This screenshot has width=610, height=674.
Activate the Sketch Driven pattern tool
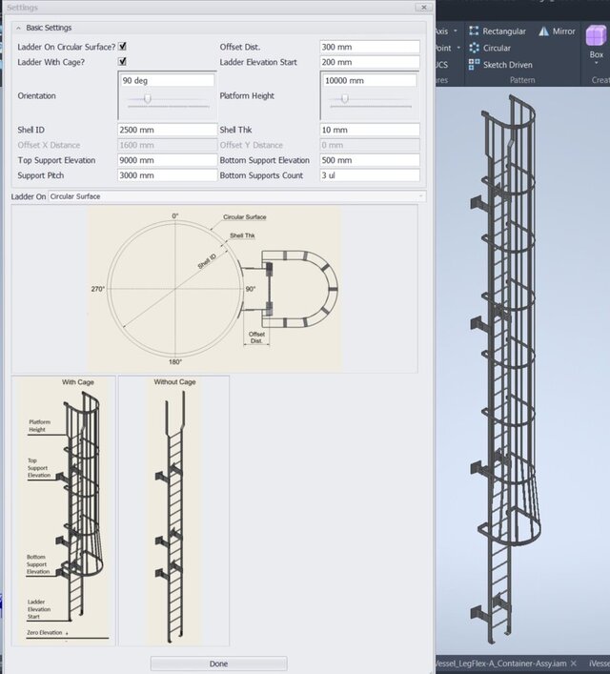500,65
